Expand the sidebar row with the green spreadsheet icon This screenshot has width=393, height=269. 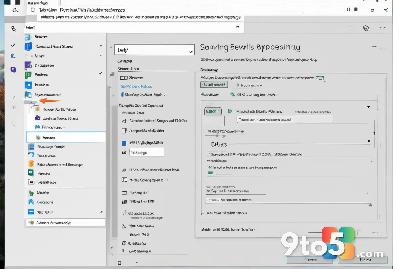pyautogui.click(x=101, y=74)
